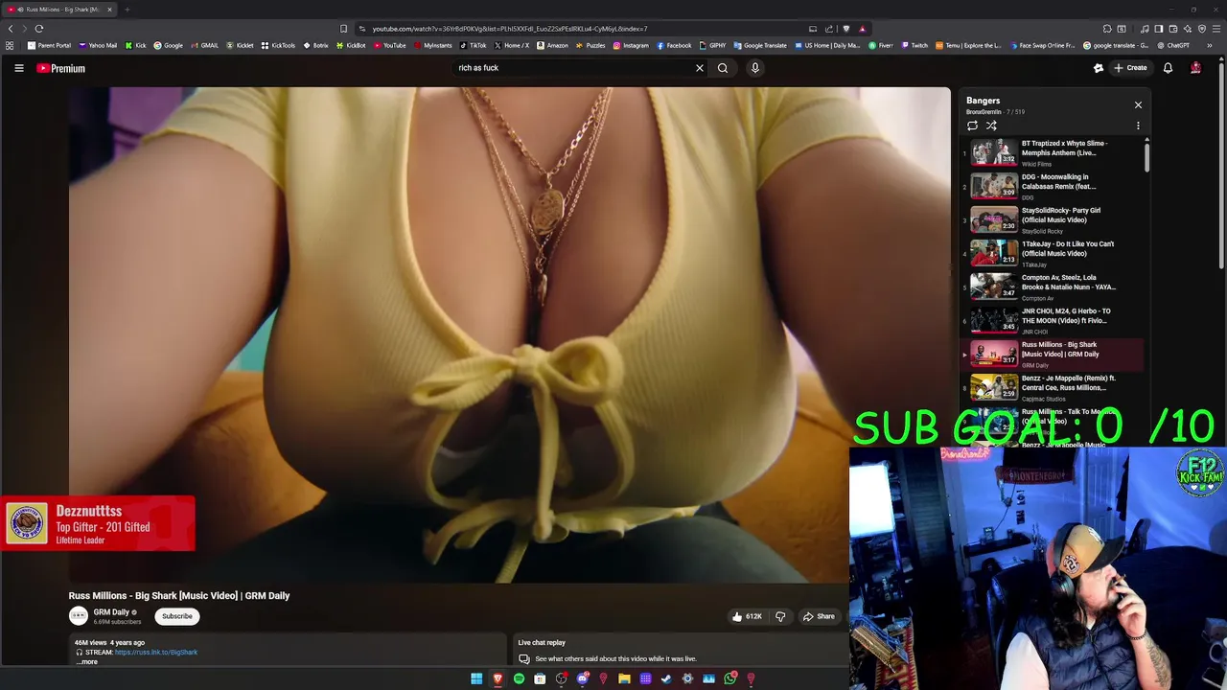Go back in browser
The image size is (1227, 690).
(11, 29)
